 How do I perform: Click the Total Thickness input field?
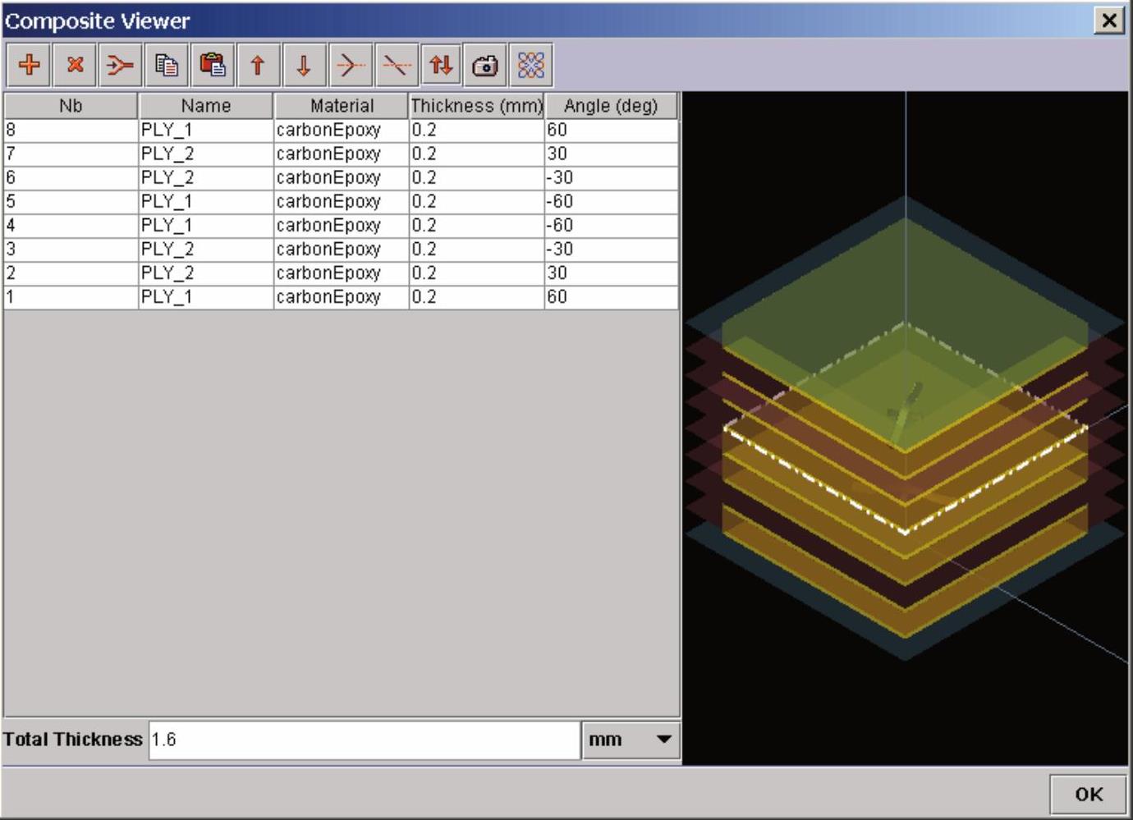tap(364, 740)
